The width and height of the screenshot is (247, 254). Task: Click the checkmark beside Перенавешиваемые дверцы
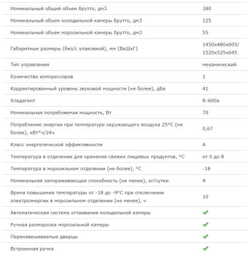point(205,236)
